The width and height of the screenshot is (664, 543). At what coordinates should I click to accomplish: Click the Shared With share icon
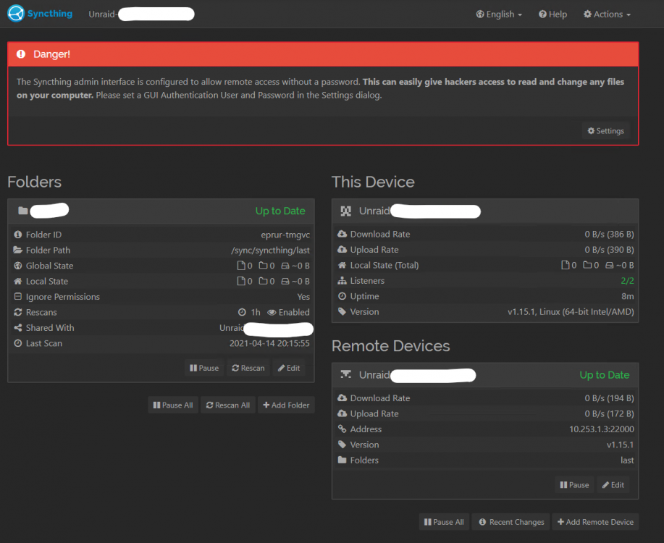(18, 328)
